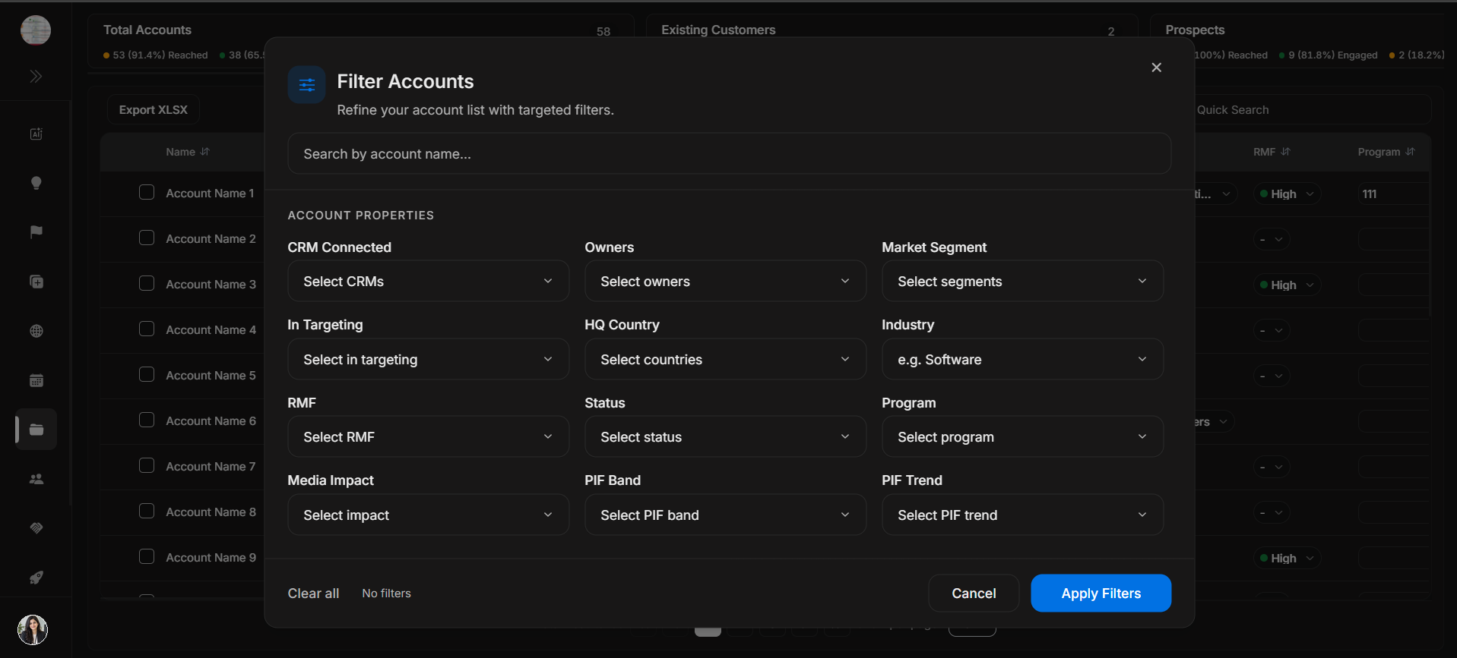The image size is (1457, 658).
Task: Open RMF High dropdown in Account Name 1 row
Action: [x=1287, y=194]
